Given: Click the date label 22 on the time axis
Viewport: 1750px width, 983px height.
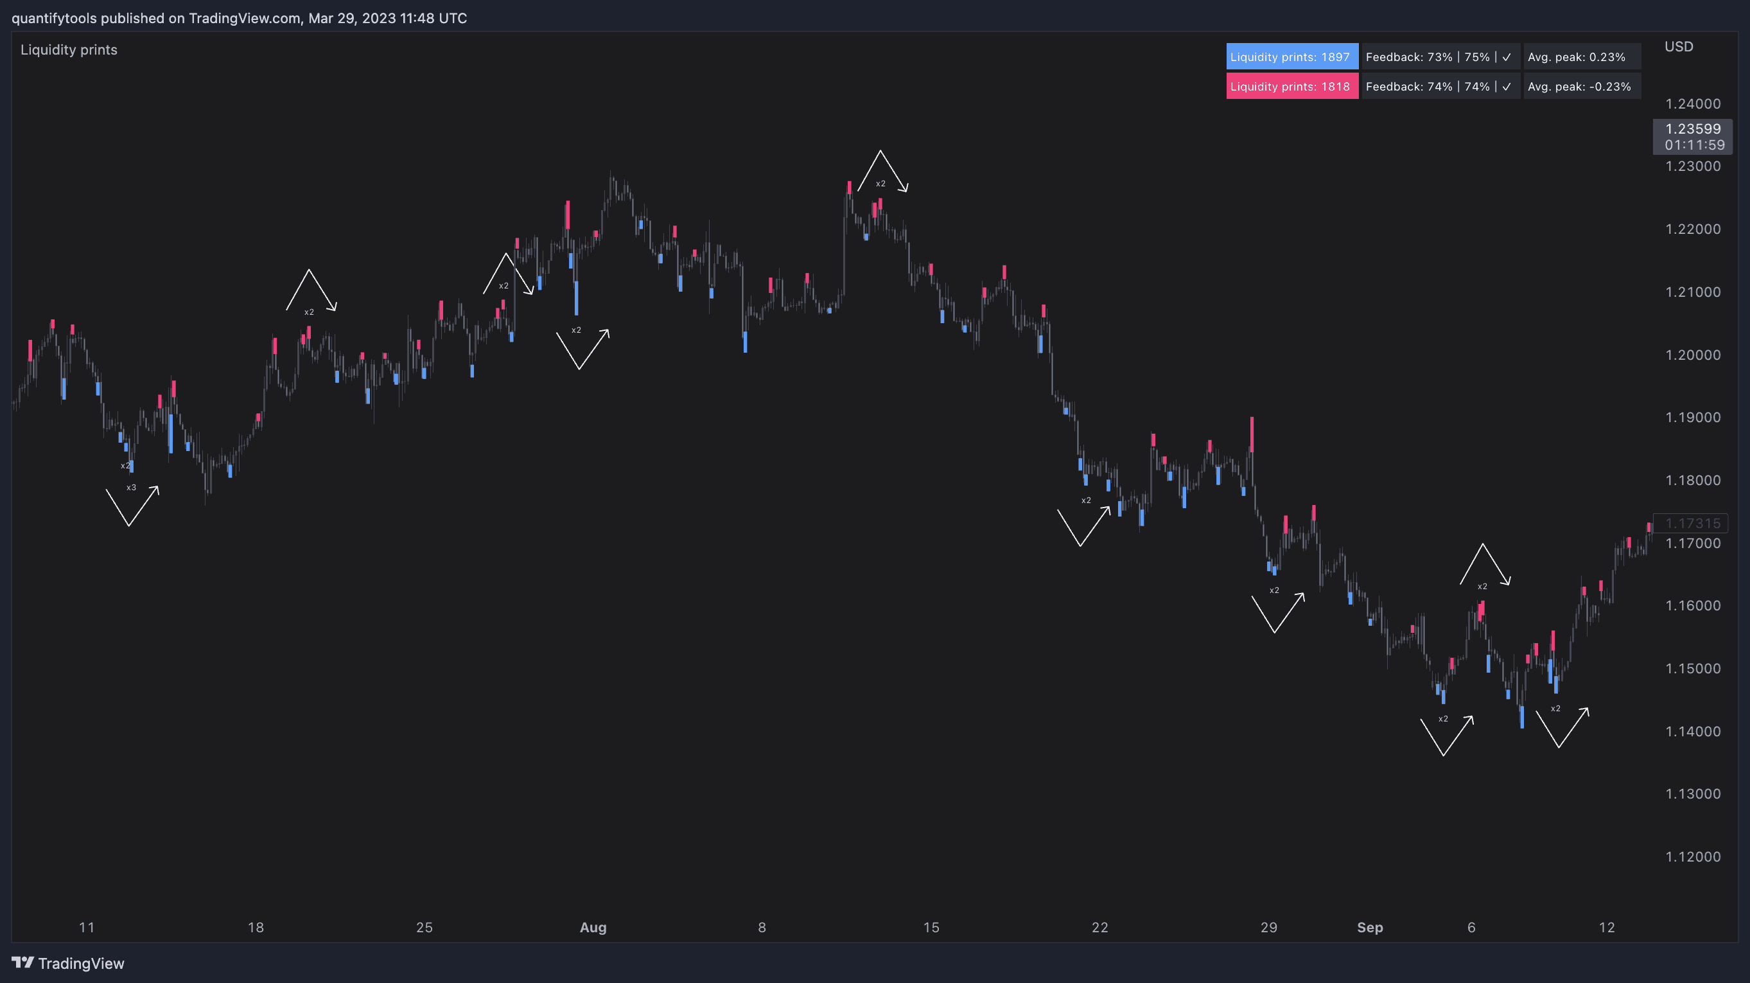Looking at the screenshot, I should [1099, 927].
